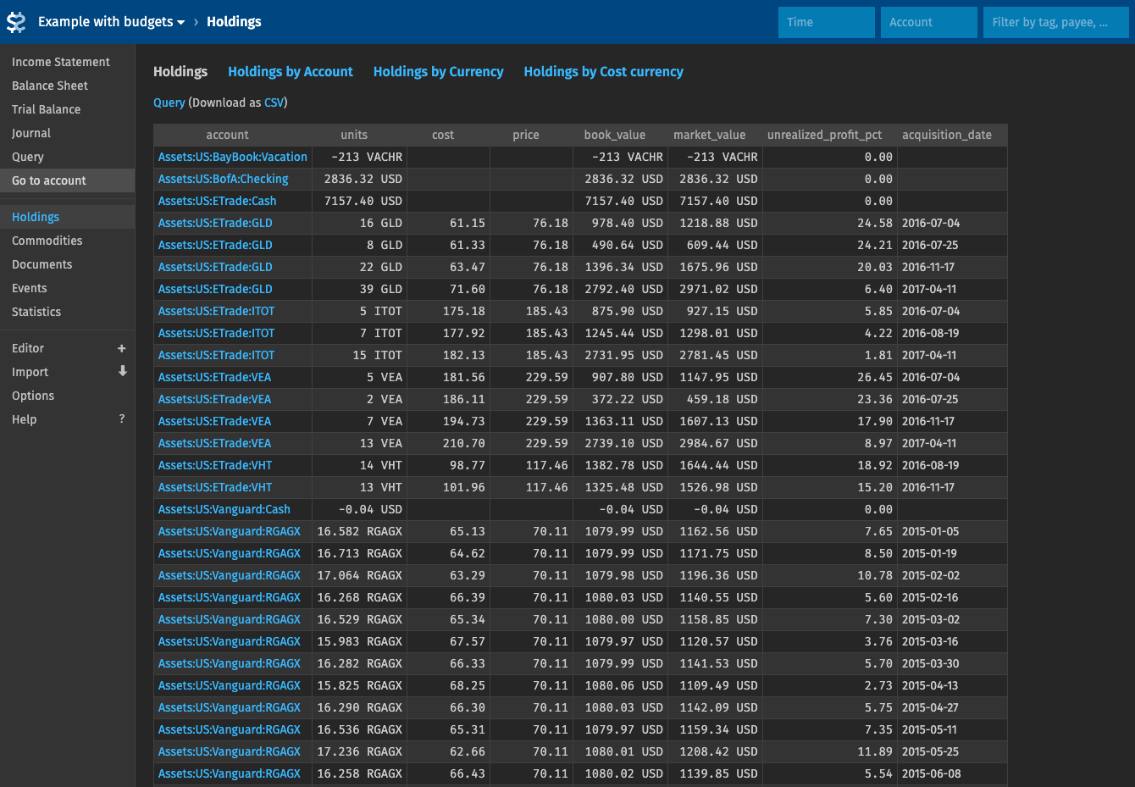Open Assets:US:BayBook:Vacation account link
This screenshot has width=1135, height=787.
pyautogui.click(x=233, y=157)
